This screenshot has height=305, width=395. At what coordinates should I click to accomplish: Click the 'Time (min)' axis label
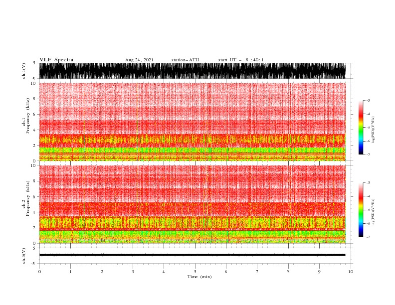pos(199,277)
